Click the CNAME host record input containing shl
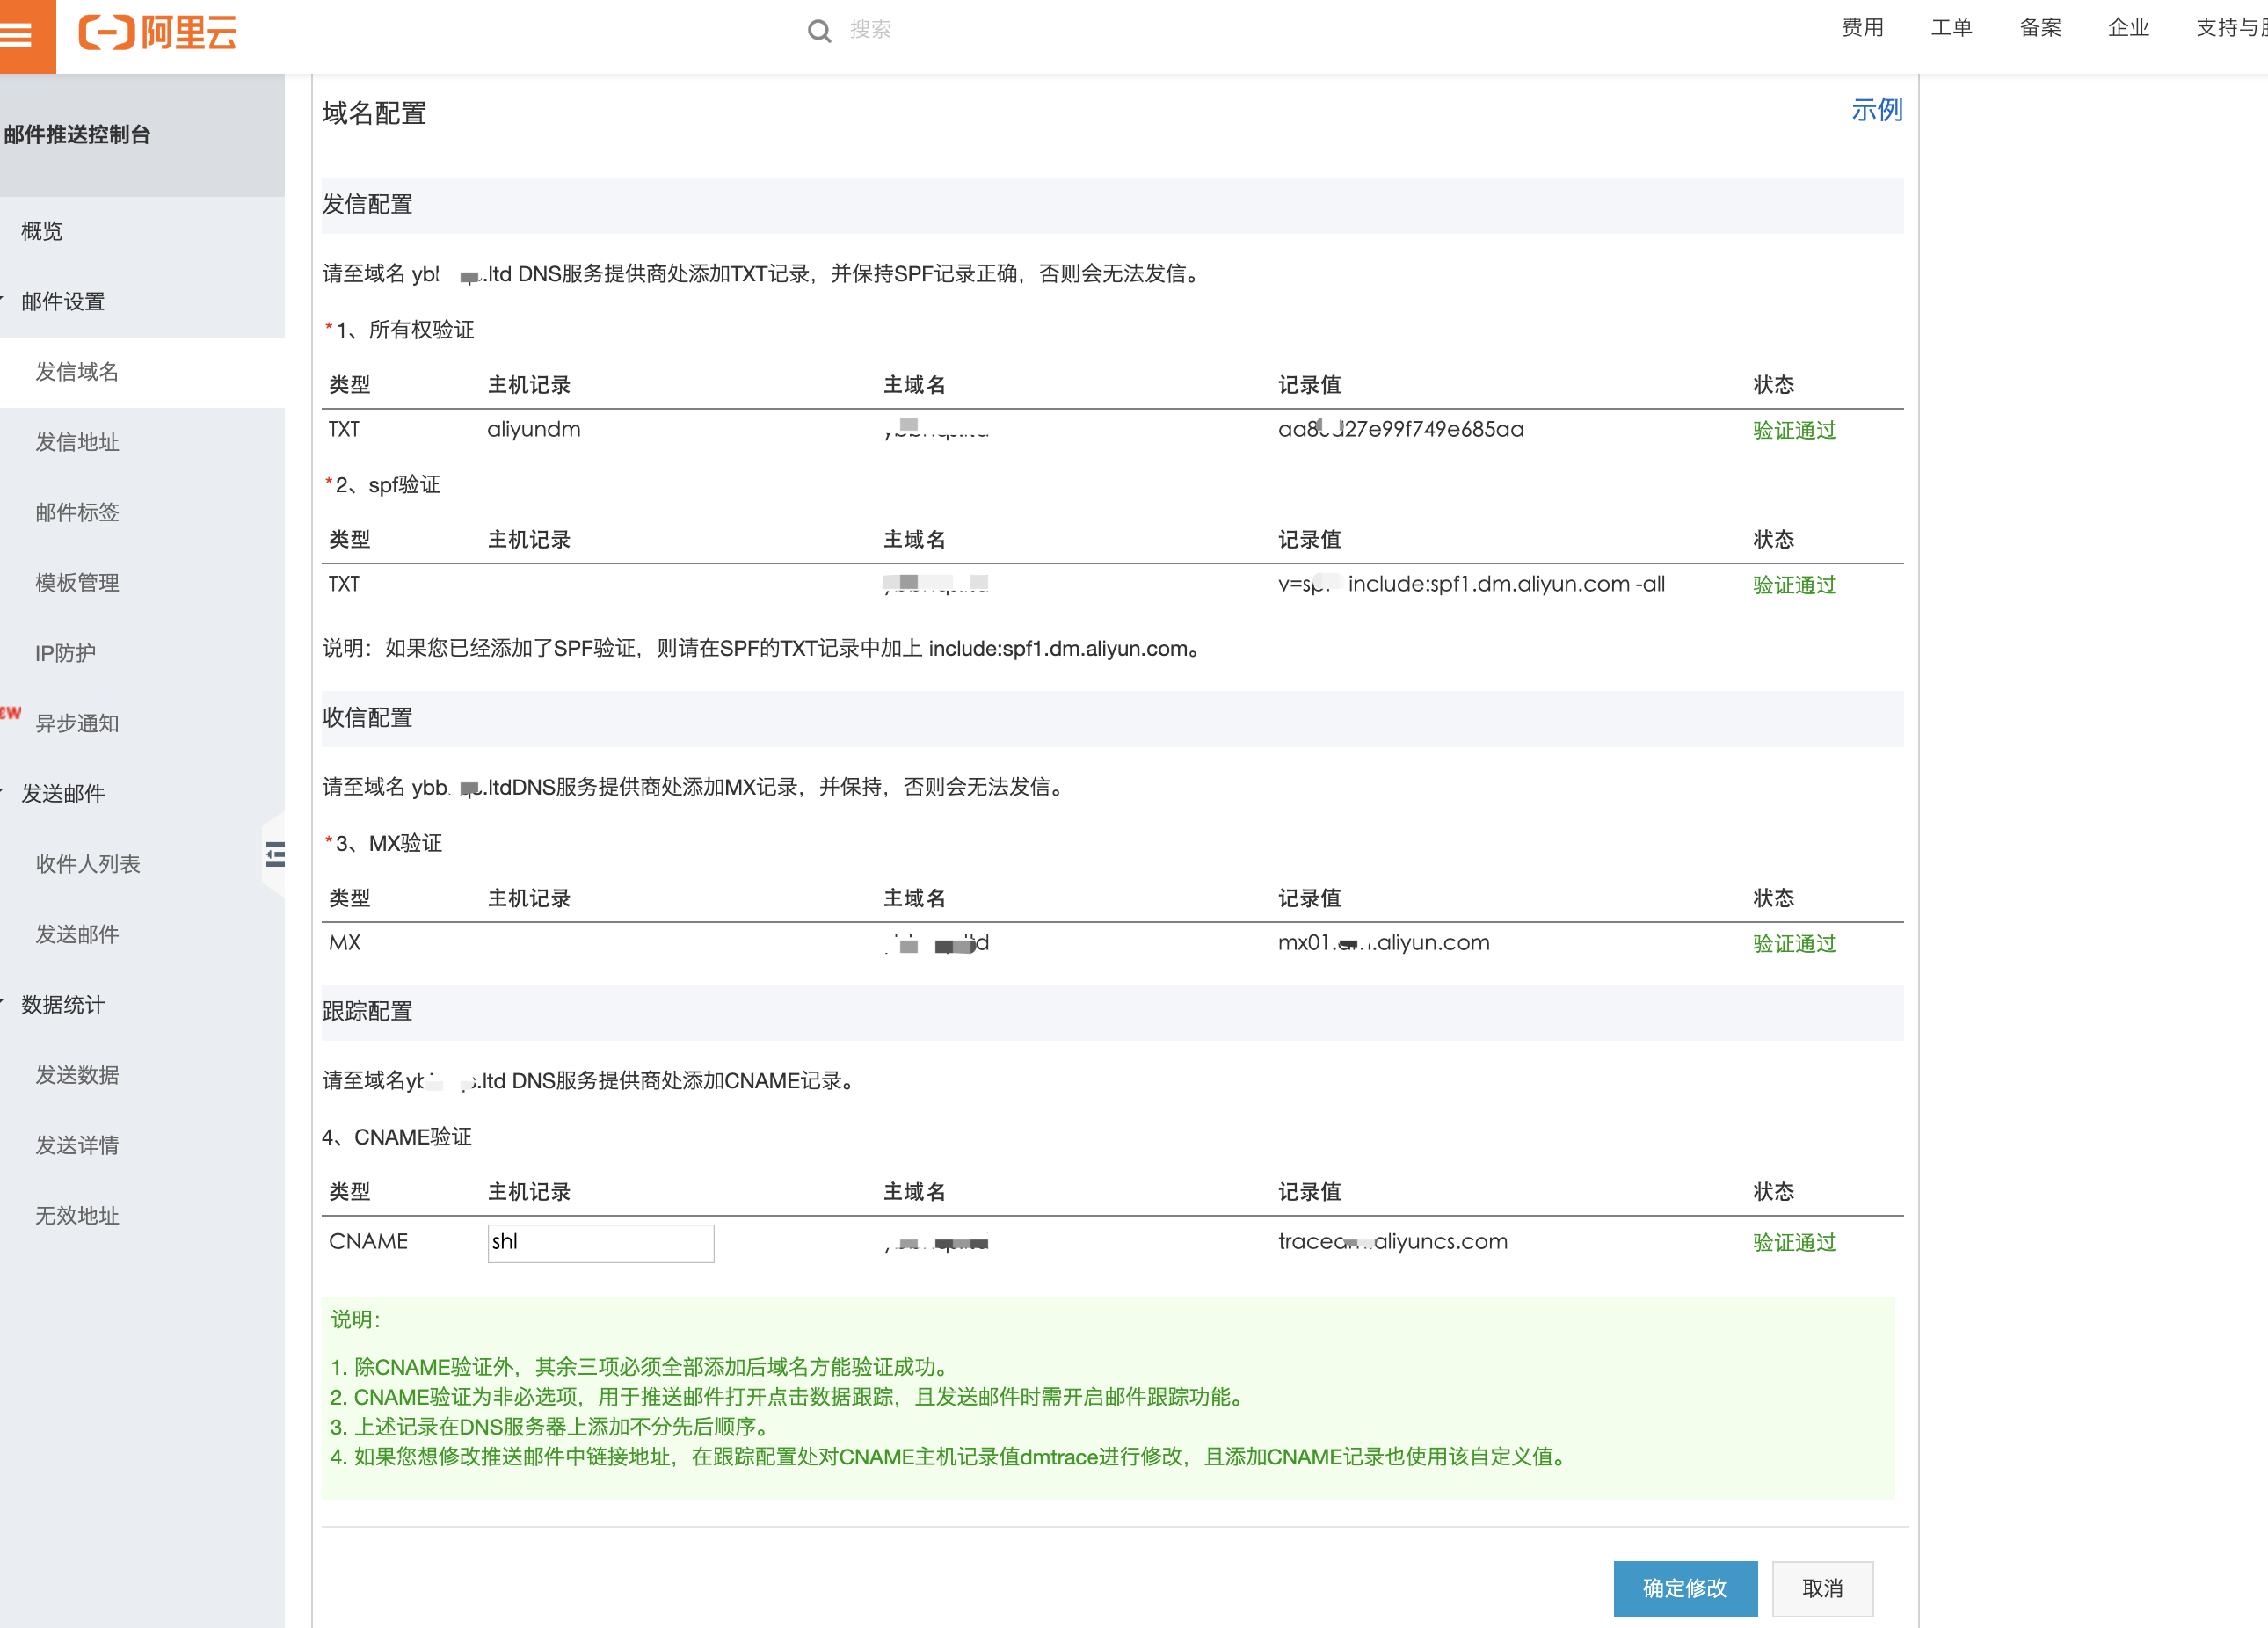Image resolution: width=2268 pixels, height=1628 pixels. [600, 1242]
